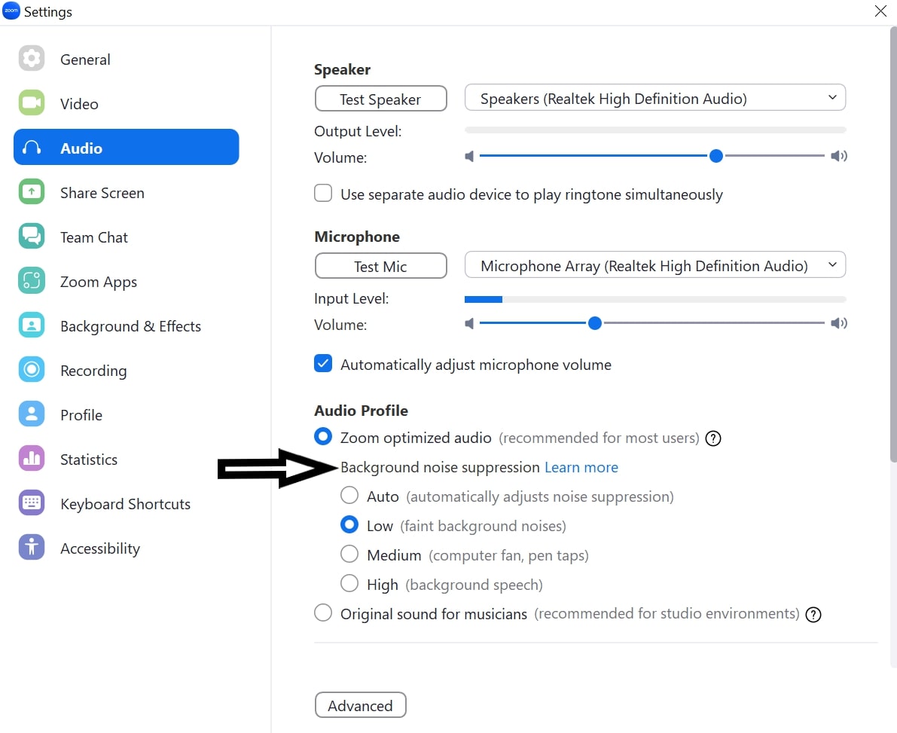Open the Team Chat bubble icon
Image resolution: width=897 pixels, height=733 pixels.
32,237
